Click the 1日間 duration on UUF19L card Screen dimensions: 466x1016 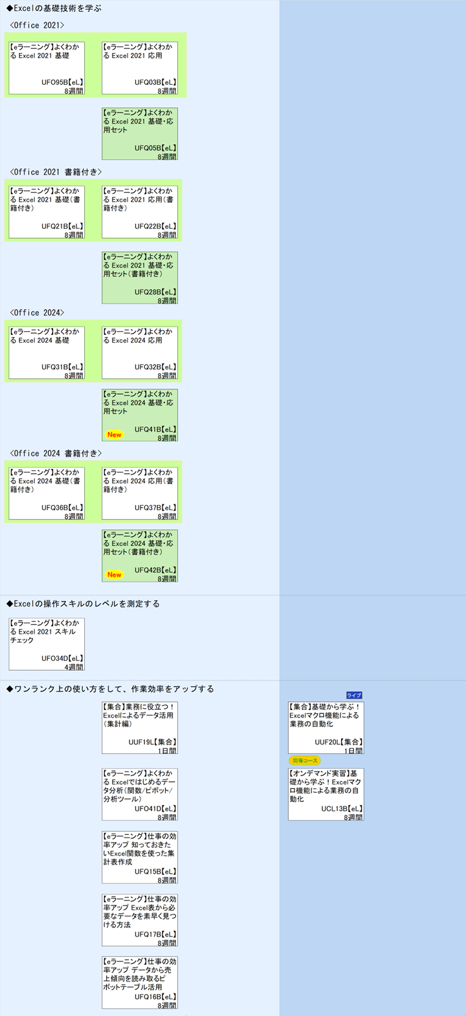167,751
